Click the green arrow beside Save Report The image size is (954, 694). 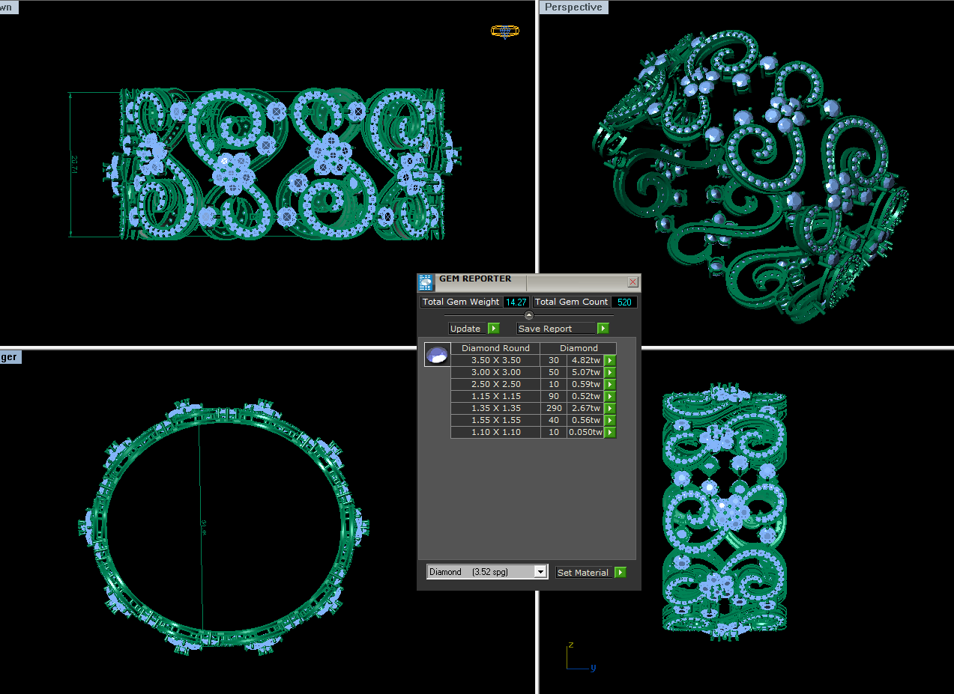click(603, 329)
